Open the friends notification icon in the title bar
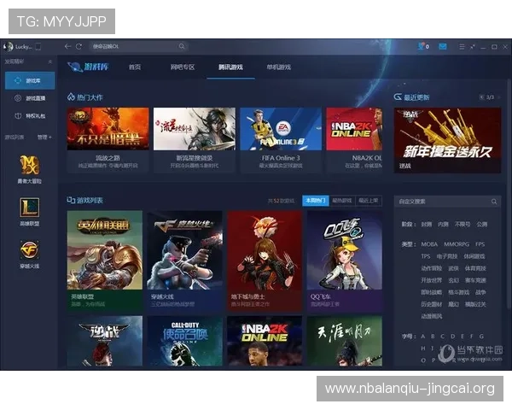The width and height of the screenshot is (512, 410). (x=423, y=46)
